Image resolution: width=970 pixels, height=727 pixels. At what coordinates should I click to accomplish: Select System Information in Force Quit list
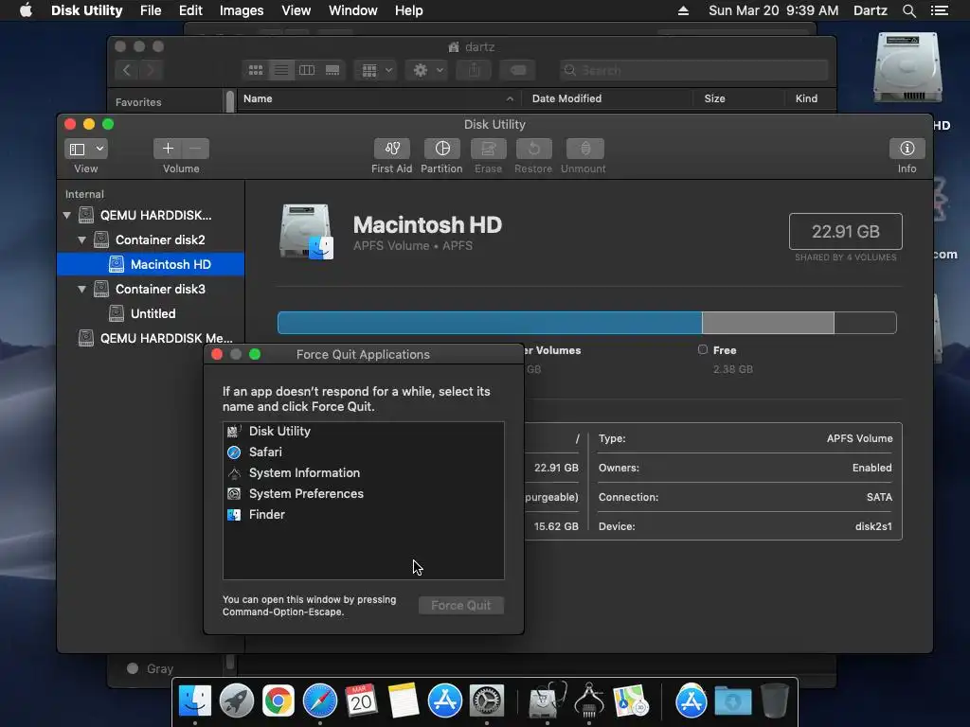click(363, 473)
